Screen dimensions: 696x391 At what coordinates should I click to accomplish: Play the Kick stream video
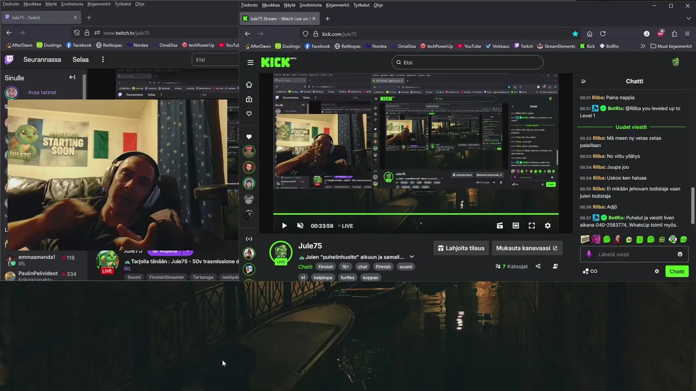(x=284, y=226)
